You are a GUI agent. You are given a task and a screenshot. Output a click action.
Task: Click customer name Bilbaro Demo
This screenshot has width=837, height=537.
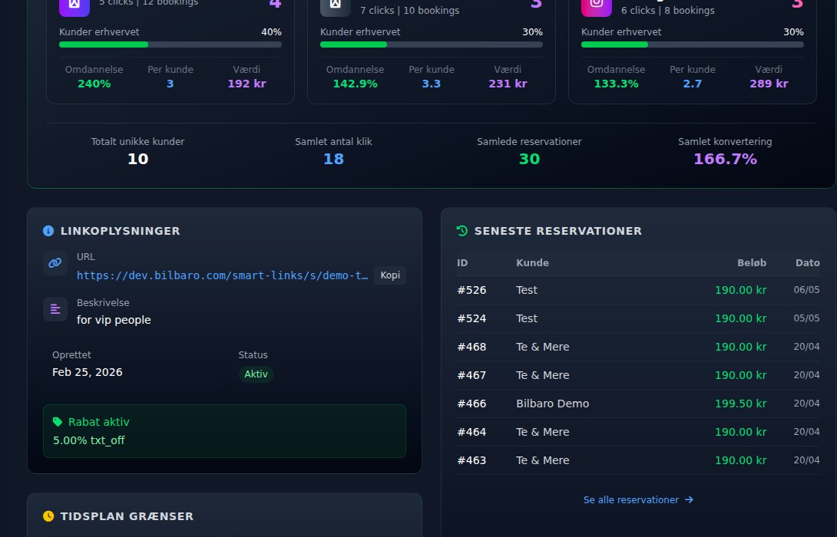pyautogui.click(x=552, y=404)
